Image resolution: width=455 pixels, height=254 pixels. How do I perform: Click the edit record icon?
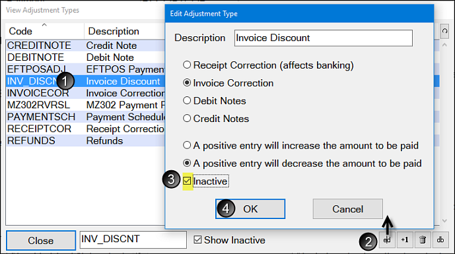click(387, 240)
